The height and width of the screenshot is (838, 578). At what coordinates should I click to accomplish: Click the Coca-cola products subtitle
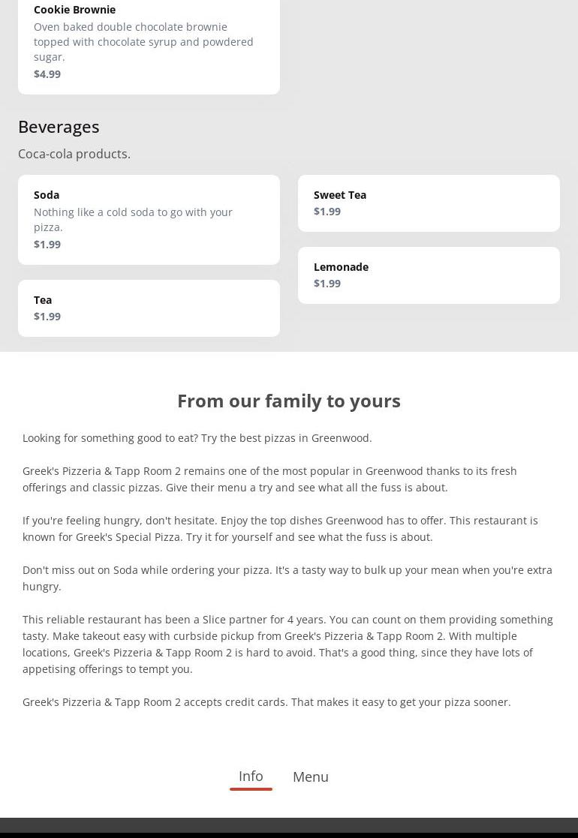74,154
